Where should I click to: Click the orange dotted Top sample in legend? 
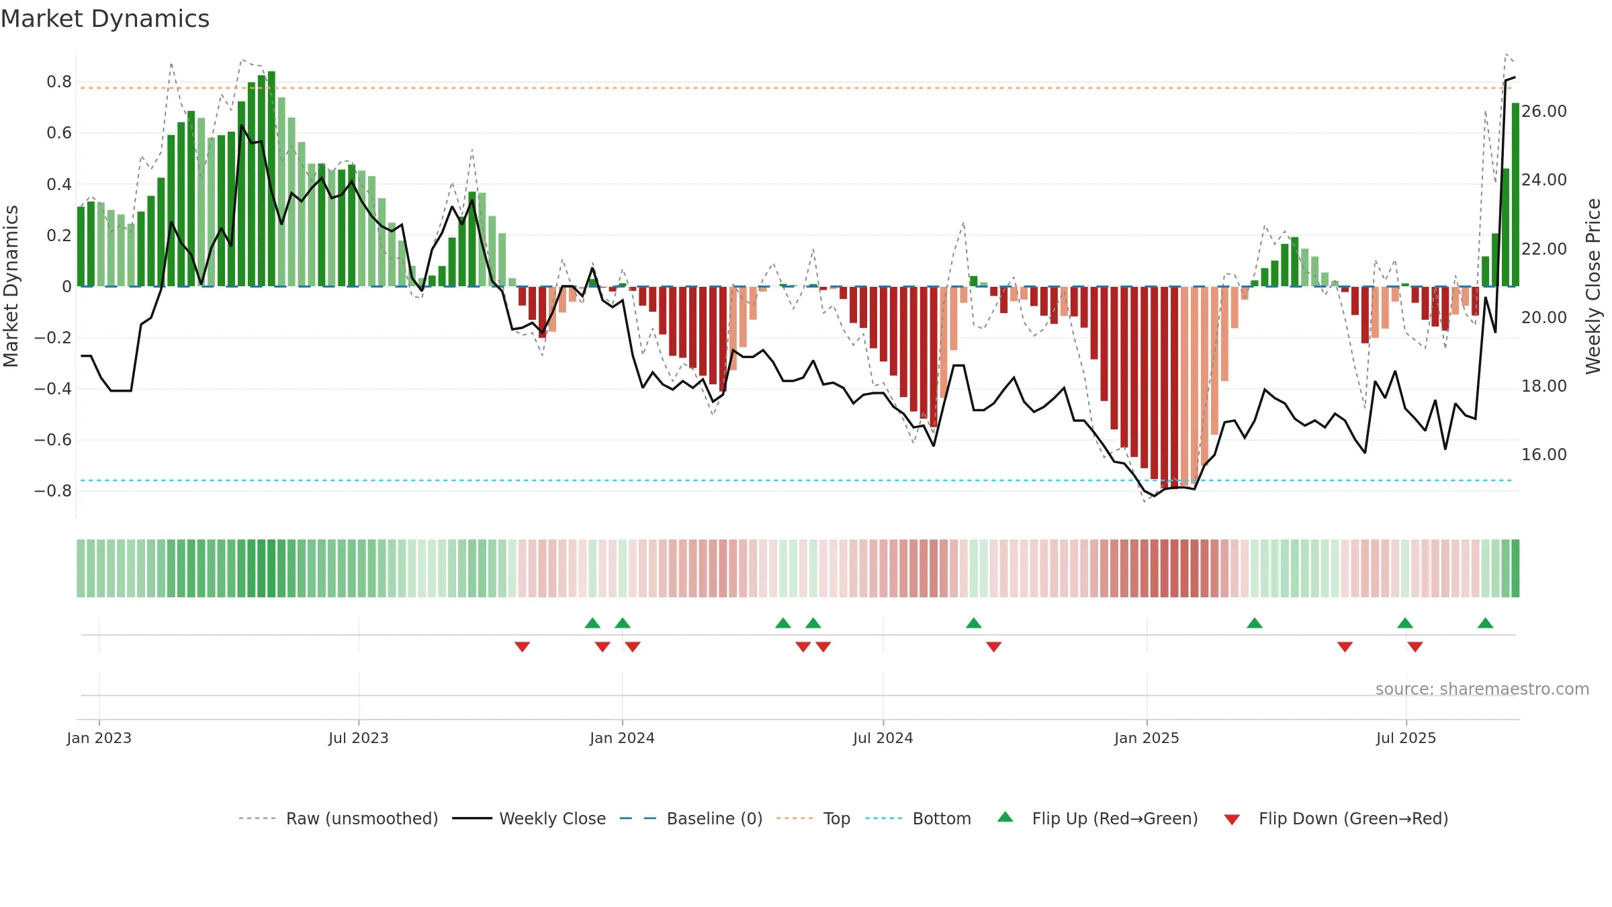(795, 818)
